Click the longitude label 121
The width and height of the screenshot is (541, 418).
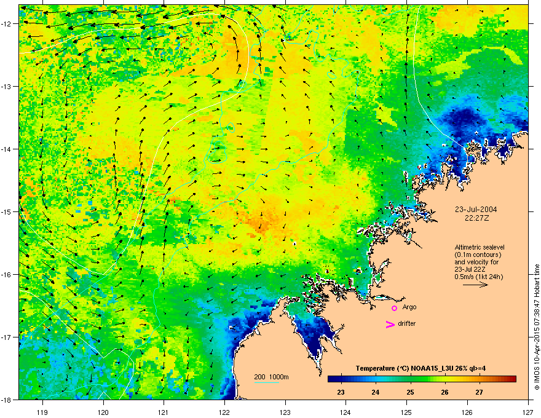164,412
